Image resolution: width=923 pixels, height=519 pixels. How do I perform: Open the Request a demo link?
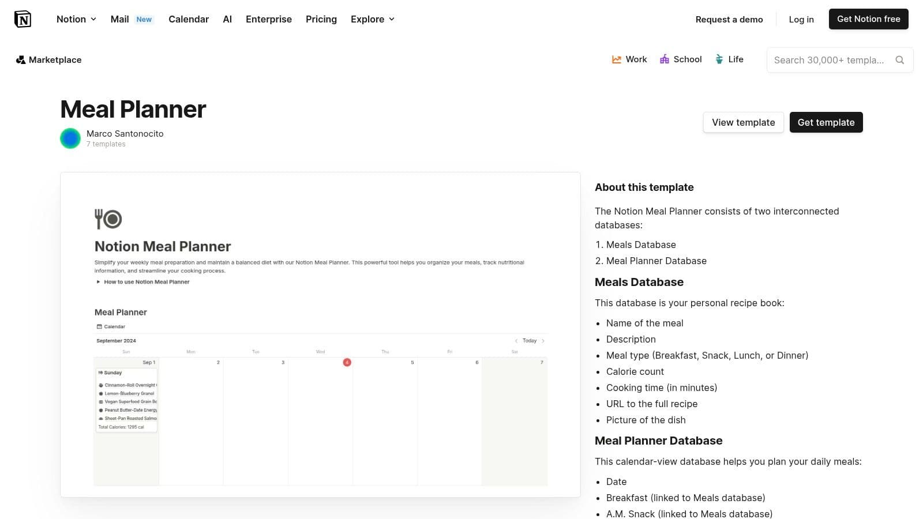click(x=729, y=19)
